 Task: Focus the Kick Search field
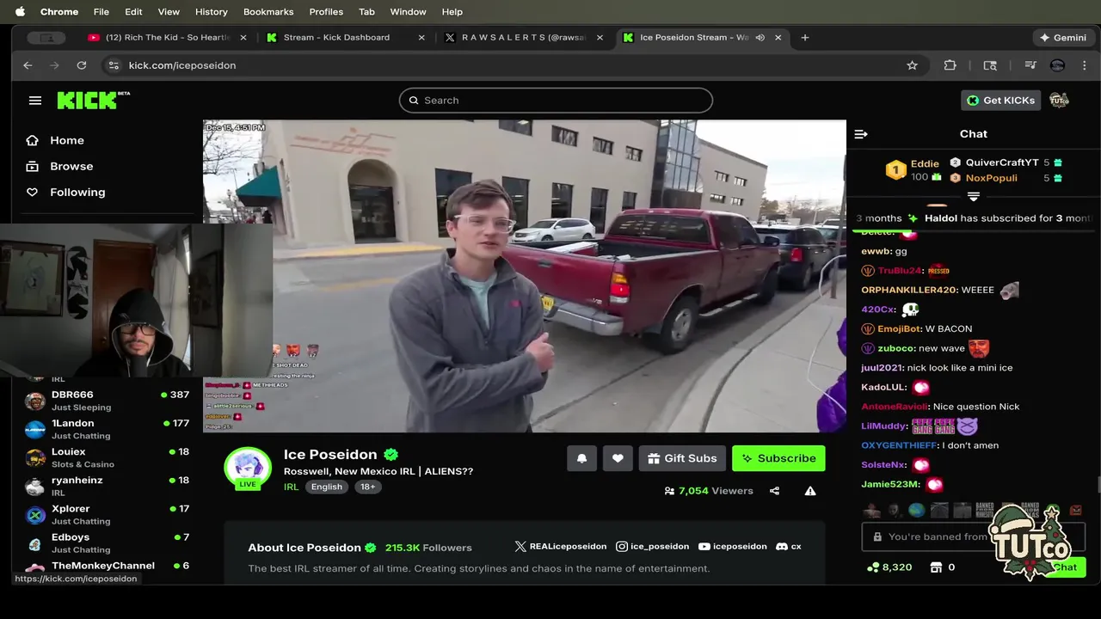tap(556, 101)
